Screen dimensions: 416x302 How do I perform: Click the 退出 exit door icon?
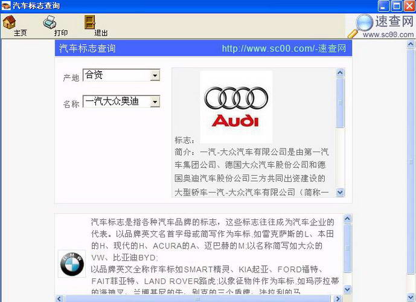pyautogui.click(x=90, y=22)
